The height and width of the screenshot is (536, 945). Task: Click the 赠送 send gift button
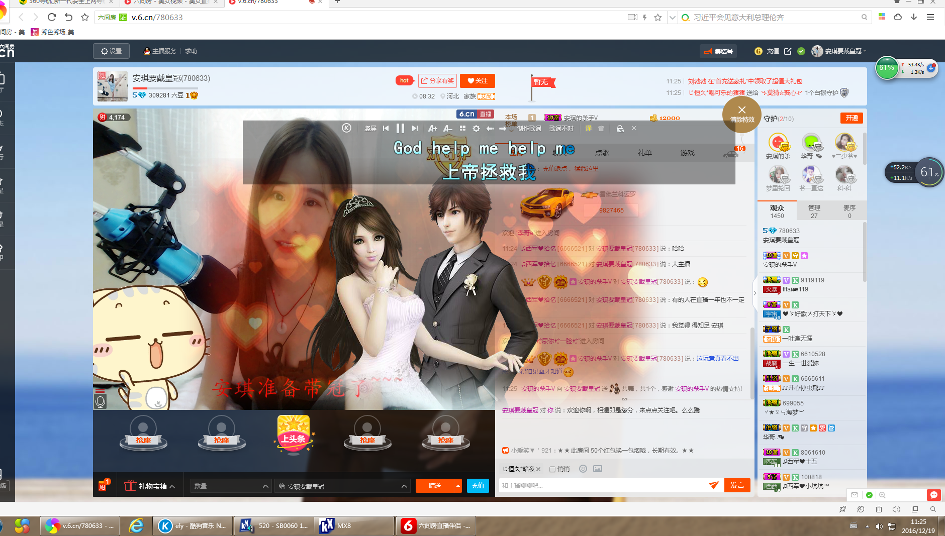pyautogui.click(x=435, y=486)
